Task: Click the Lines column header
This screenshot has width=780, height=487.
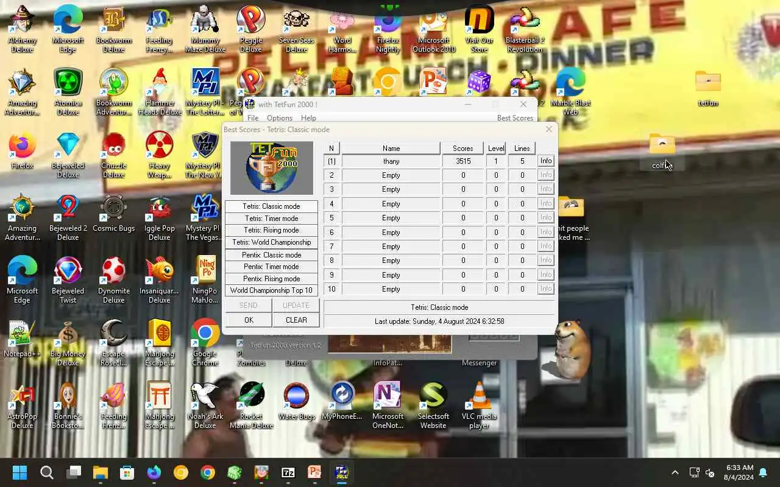Action: click(x=522, y=149)
